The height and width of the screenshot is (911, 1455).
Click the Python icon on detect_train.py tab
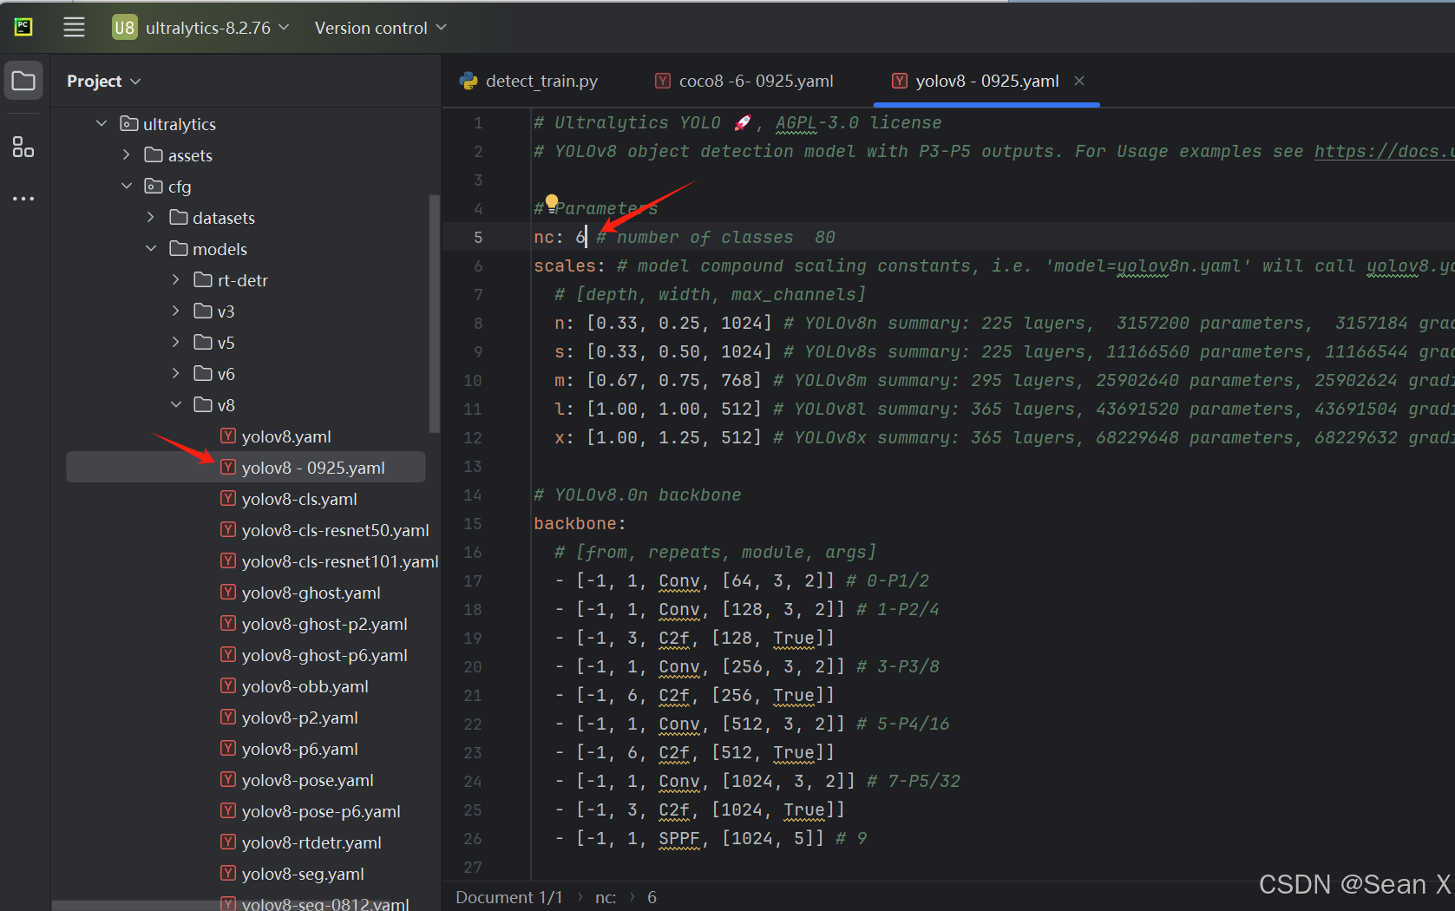pyautogui.click(x=469, y=81)
